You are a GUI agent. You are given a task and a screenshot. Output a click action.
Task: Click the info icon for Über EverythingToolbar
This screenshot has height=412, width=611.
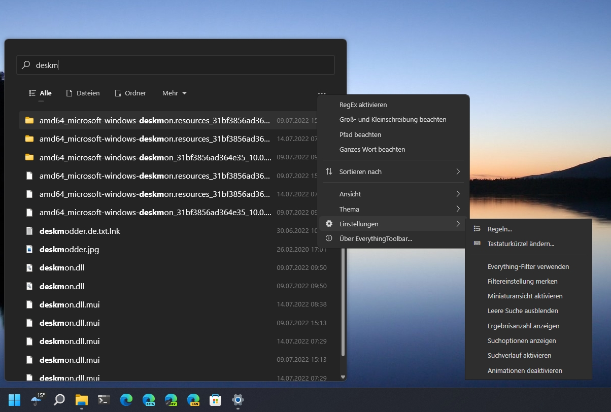pyautogui.click(x=329, y=238)
